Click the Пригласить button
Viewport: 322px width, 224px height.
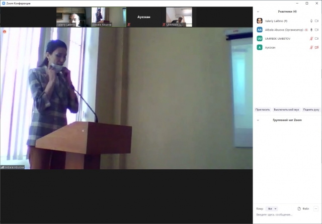[x=263, y=109]
